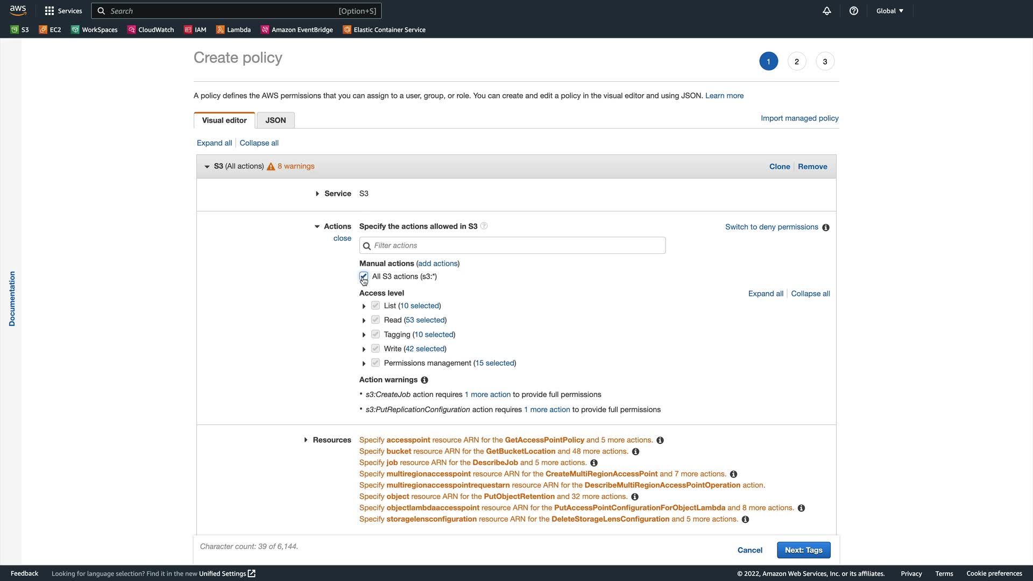The width and height of the screenshot is (1033, 581).
Task: Open the Global region dropdown
Action: point(889,11)
